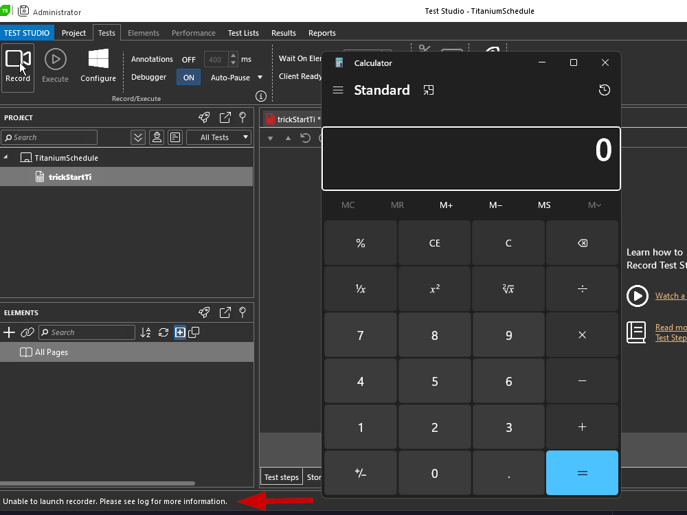
Task: Open the Test Lists tab
Action: click(243, 33)
